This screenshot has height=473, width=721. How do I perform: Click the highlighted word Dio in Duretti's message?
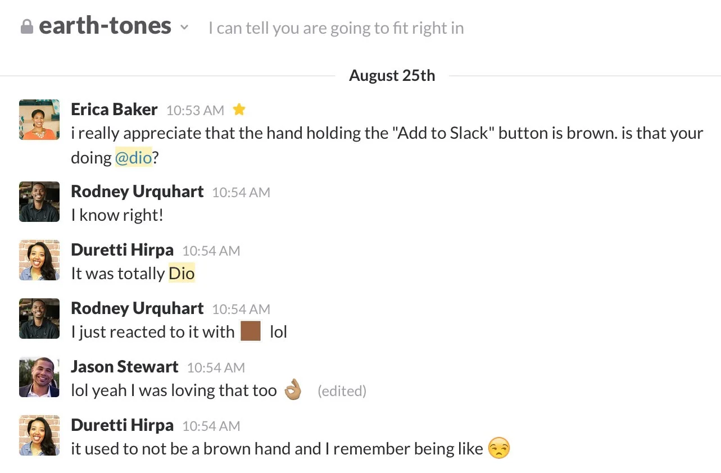point(181,273)
